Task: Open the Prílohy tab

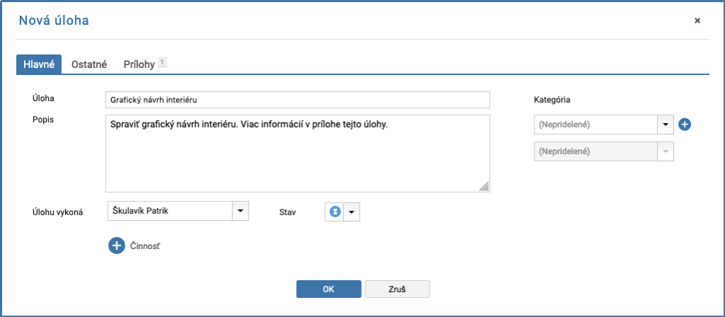Action: [139, 64]
